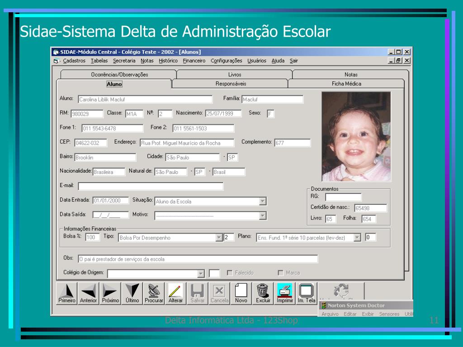
Task: Open the Bolsa Tipo dropdown
Action: [x=219, y=237]
